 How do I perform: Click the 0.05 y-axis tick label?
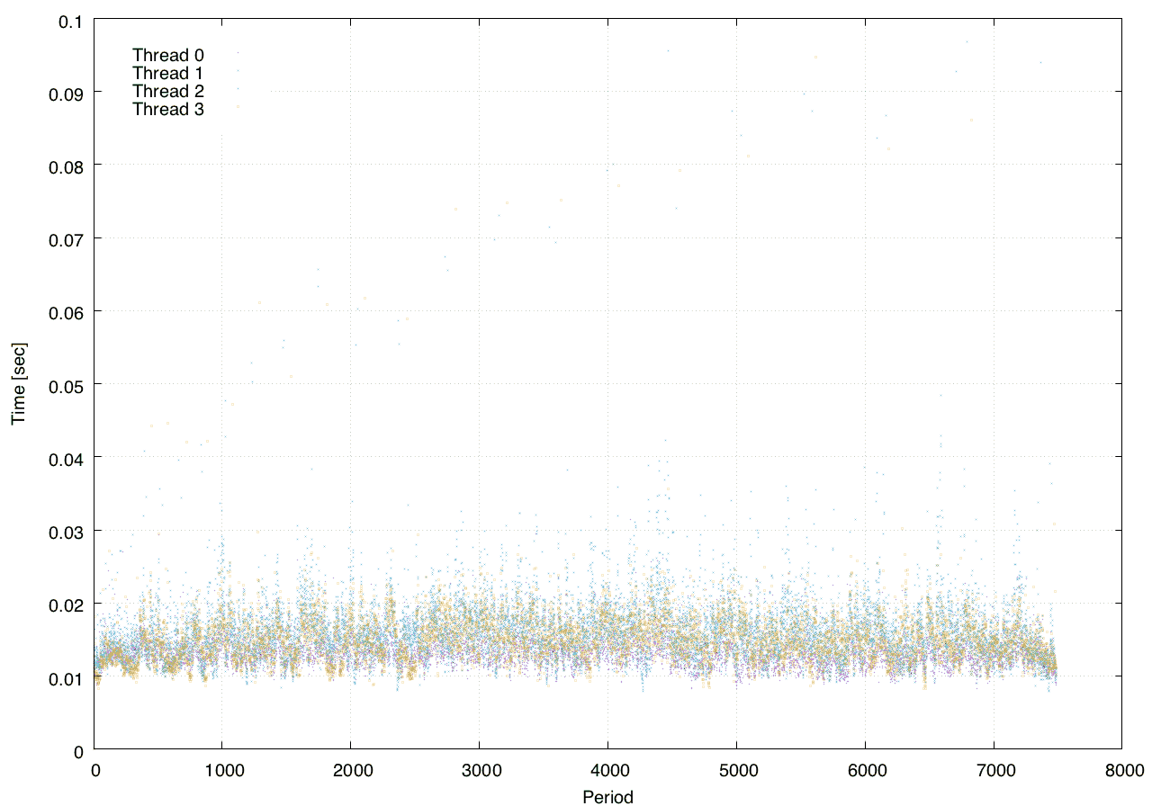tap(65, 385)
